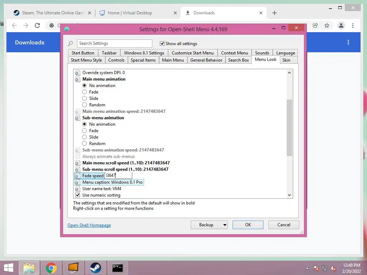
Task: Select Fade under Sub-menu animation
Action: point(85,131)
